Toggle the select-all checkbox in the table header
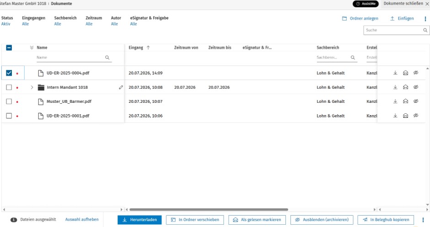The height and width of the screenshot is (227, 430). (x=9, y=48)
